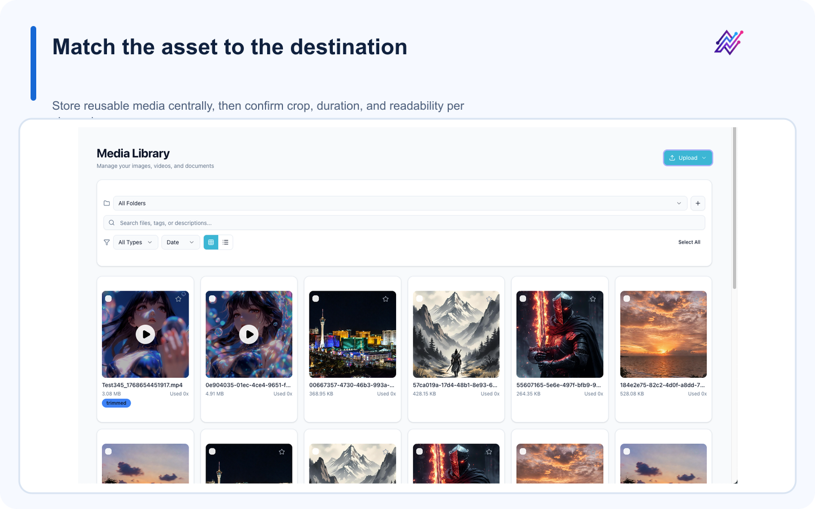This screenshot has height=509, width=815.
Task: Click Used 0x on the Test345 card
Action: [179, 394]
